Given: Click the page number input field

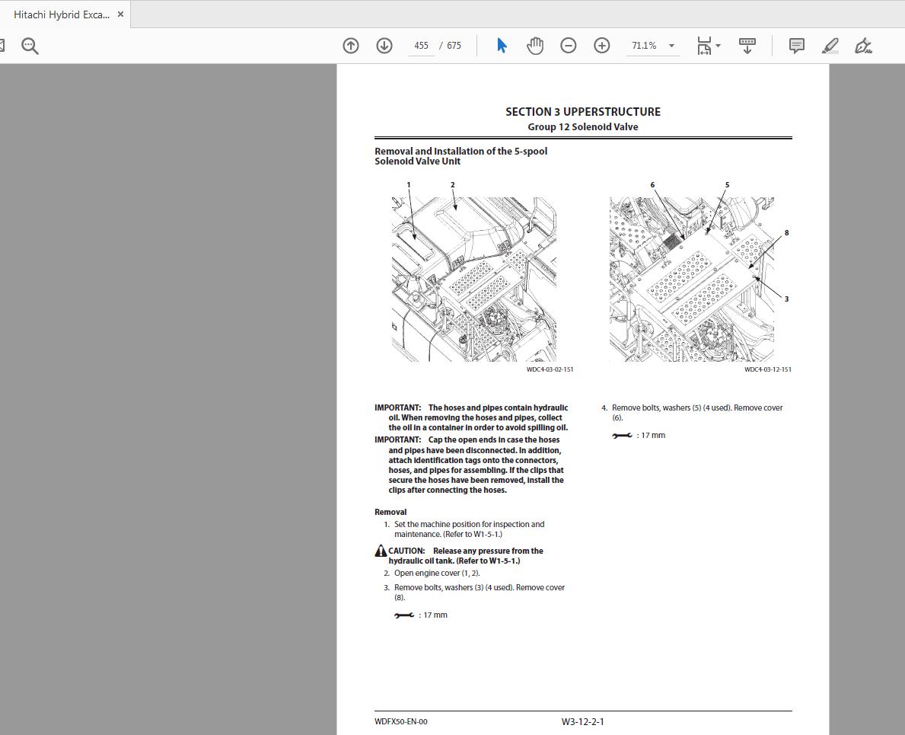Looking at the screenshot, I should tap(421, 45).
